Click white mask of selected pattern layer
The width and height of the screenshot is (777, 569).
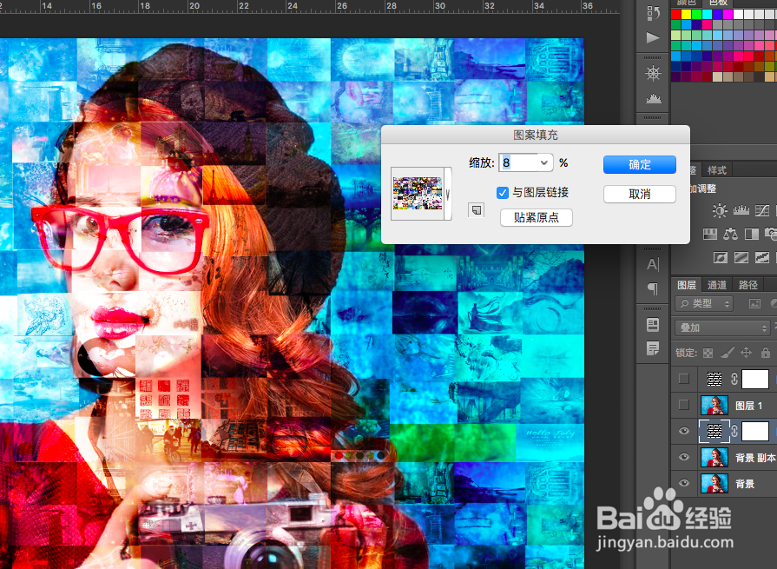[754, 431]
